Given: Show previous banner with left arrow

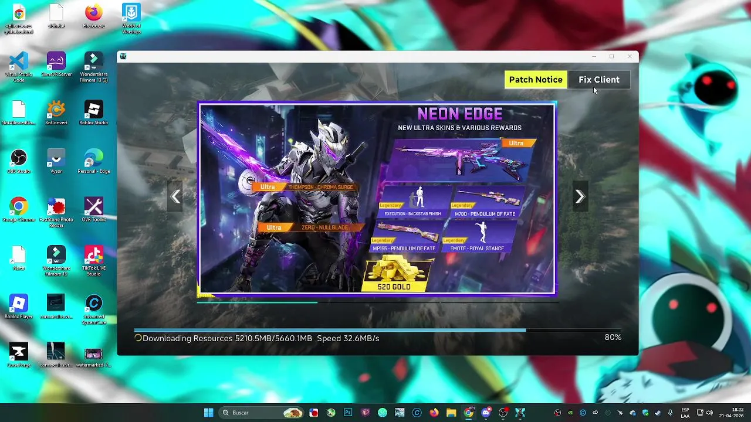Looking at the screenshot, I should [175, 197].
